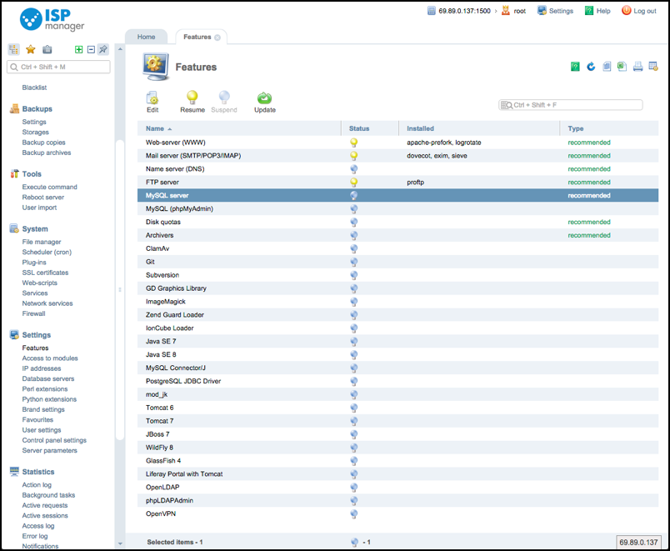Click the printer icon in the Features header

(x=637, y=67)
